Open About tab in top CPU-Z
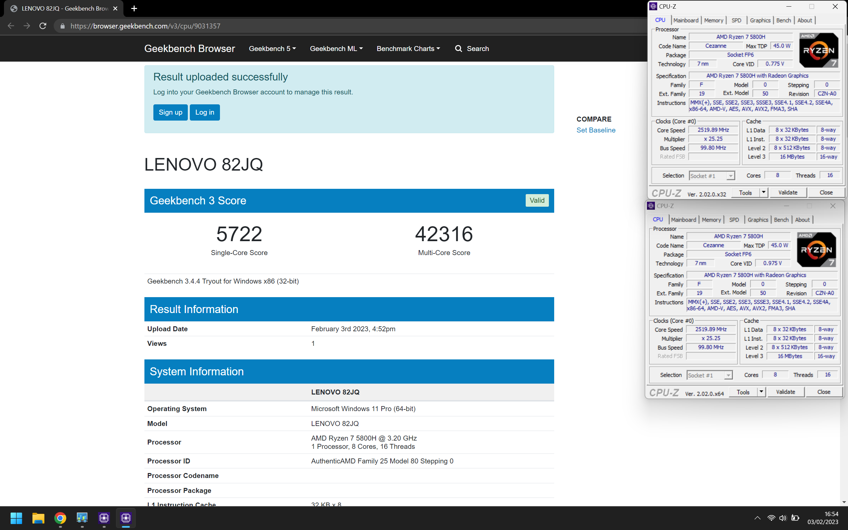 (805, 20)
